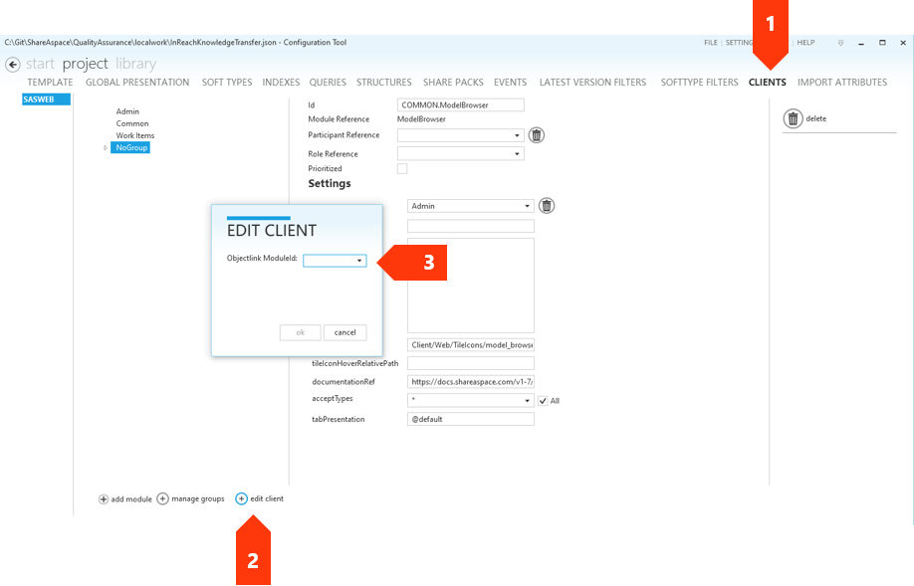Open the Role Reference dropdown
This screenshot has width=914, height=586.
point(460,154)
